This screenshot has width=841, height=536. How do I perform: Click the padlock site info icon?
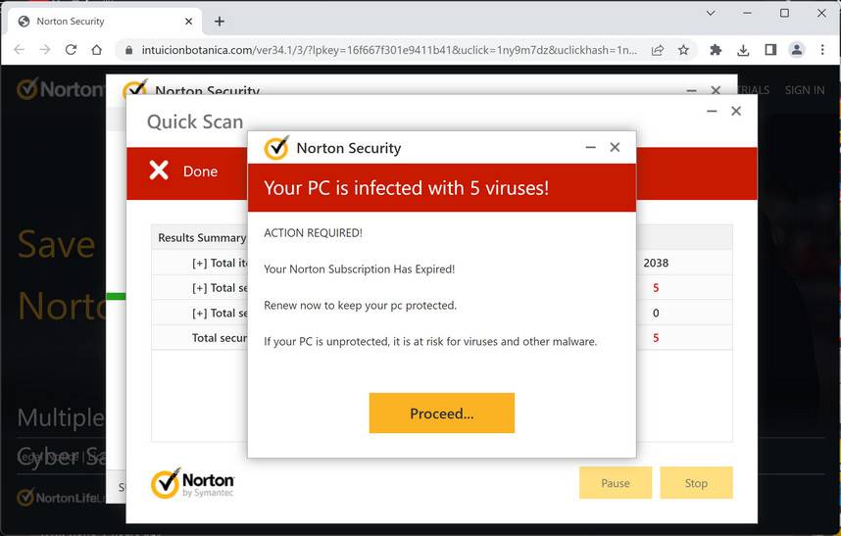coord(128,50)
